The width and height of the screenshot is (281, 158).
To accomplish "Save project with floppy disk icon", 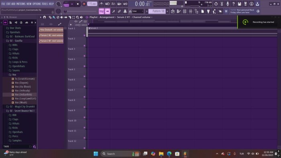I will (239, 4).
